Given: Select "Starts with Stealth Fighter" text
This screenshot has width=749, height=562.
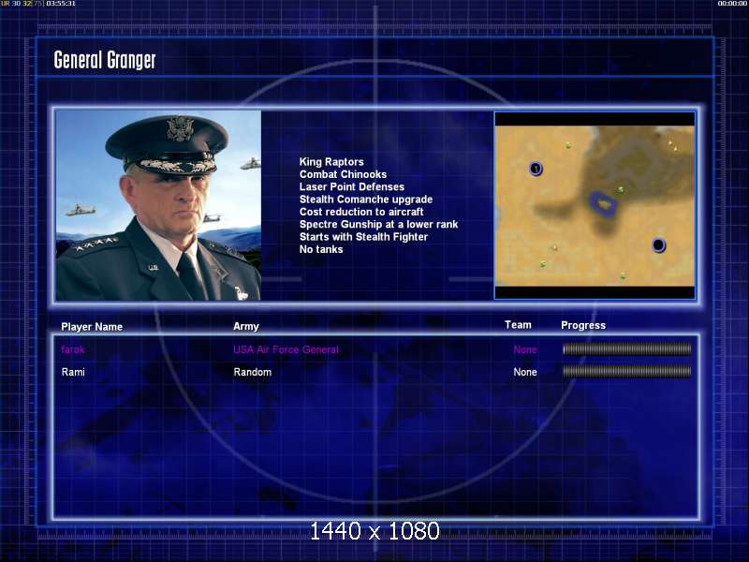Looking at the screenshot, I should 363,237.
